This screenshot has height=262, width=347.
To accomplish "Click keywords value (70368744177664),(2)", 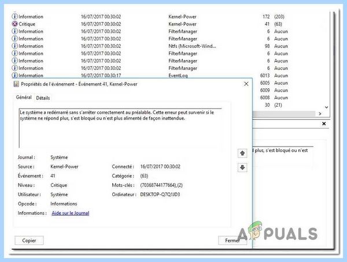I will coord(161,185).
